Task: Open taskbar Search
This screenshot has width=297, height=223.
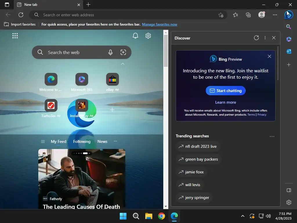Action: [x=136, y=216]
